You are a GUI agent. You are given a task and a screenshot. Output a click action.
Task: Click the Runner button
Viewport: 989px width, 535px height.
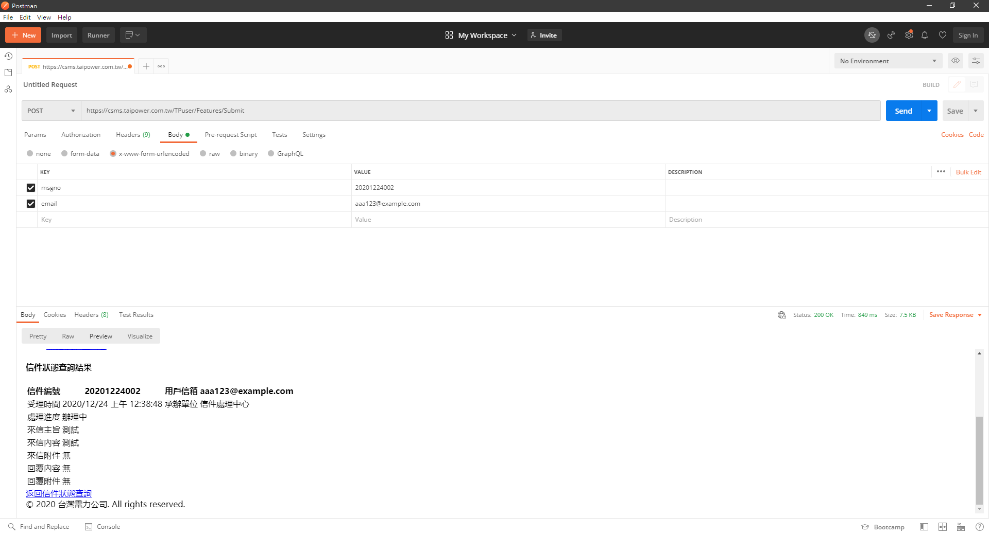[x=98, y=35]
